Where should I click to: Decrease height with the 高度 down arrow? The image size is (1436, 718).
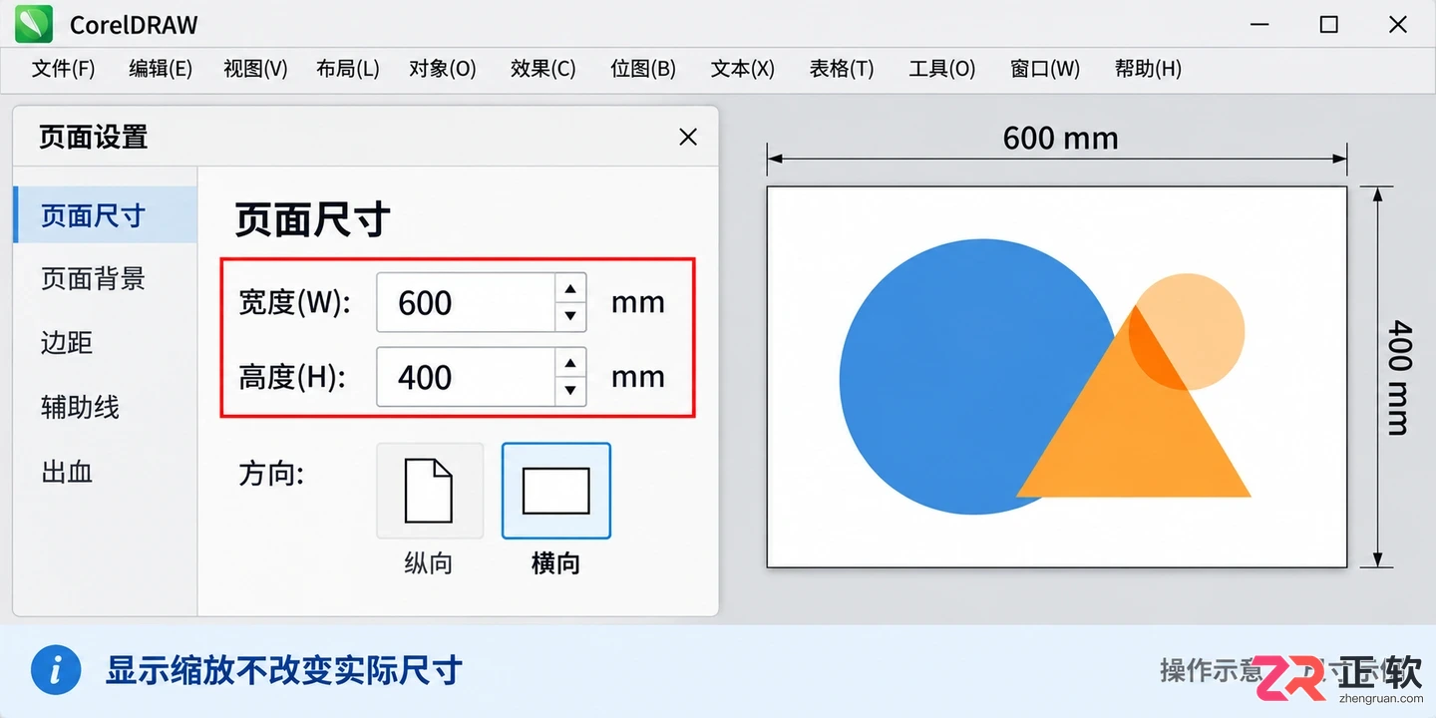570,390
